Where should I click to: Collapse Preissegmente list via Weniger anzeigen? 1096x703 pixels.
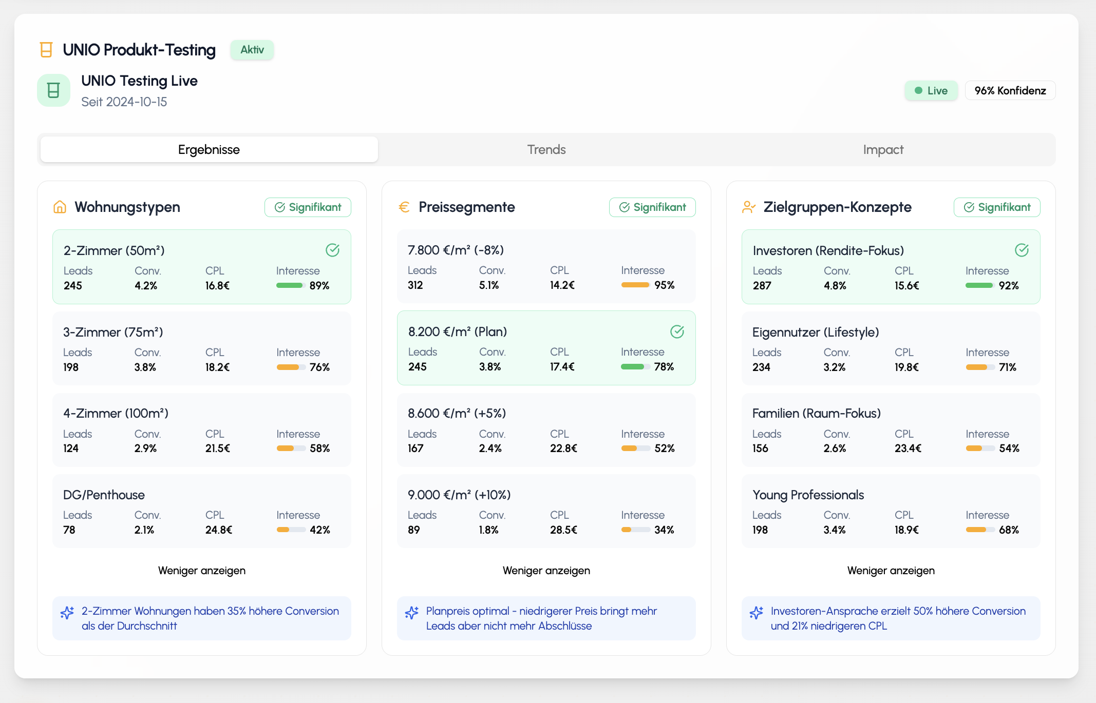coord(546,571)
